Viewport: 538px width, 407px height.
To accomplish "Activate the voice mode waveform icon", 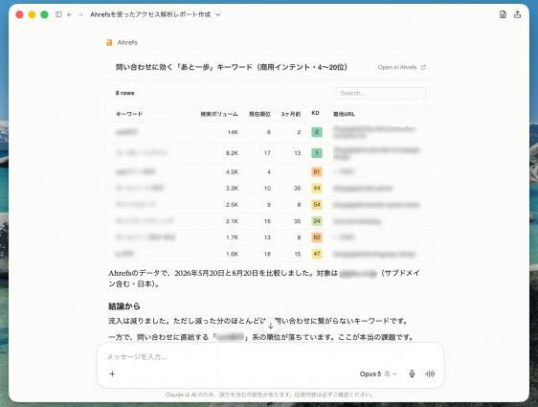I will click(430, 373).
